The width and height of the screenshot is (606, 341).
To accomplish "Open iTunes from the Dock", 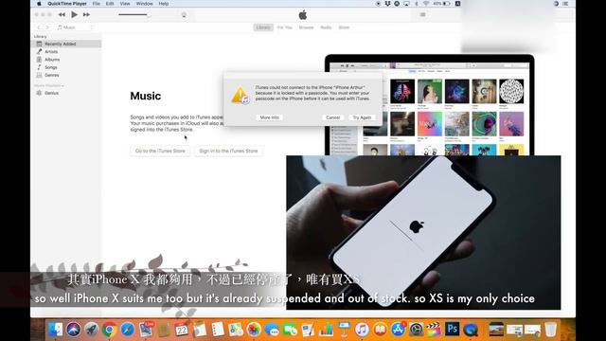I will click(362, 330).
